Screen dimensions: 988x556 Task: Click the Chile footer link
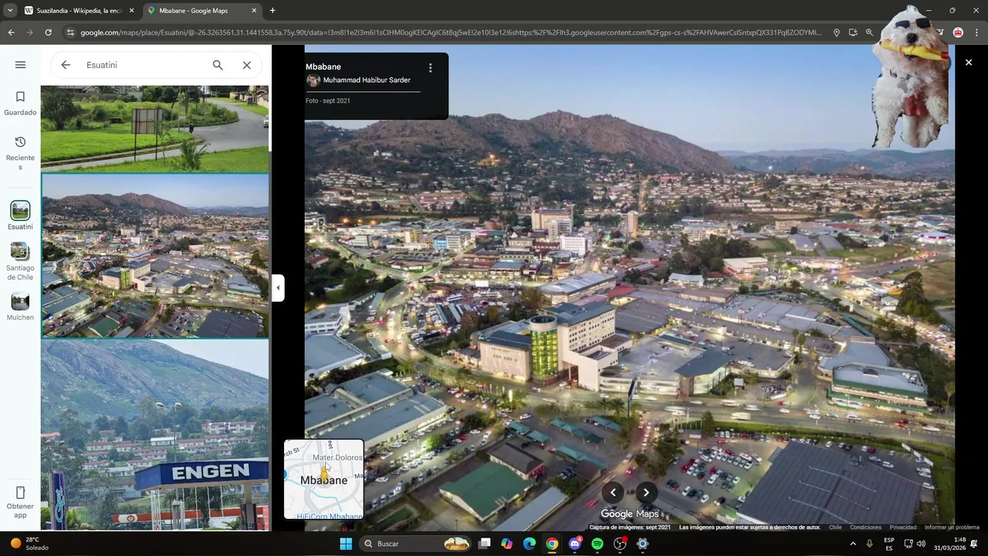point(835,527)
